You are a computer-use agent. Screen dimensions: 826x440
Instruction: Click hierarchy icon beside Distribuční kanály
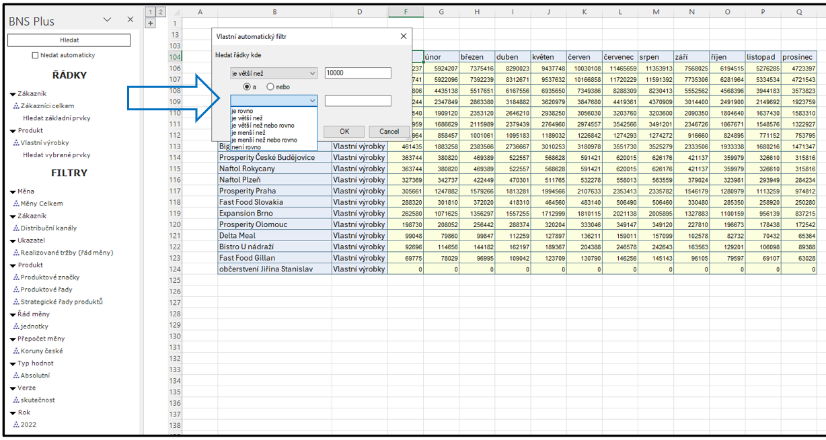coord(16,228)
